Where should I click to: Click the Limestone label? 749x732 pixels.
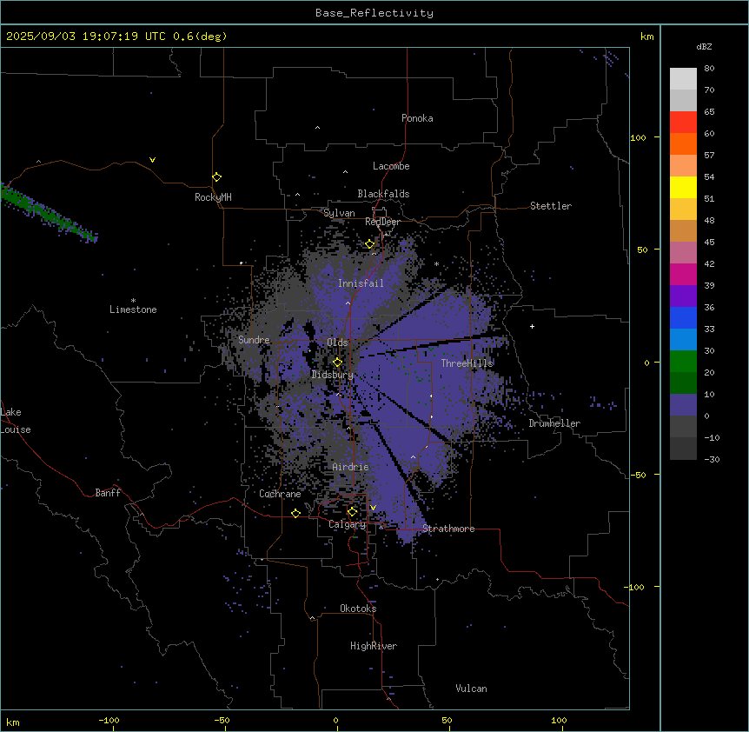pyautogui.click(x=133, y=309)
